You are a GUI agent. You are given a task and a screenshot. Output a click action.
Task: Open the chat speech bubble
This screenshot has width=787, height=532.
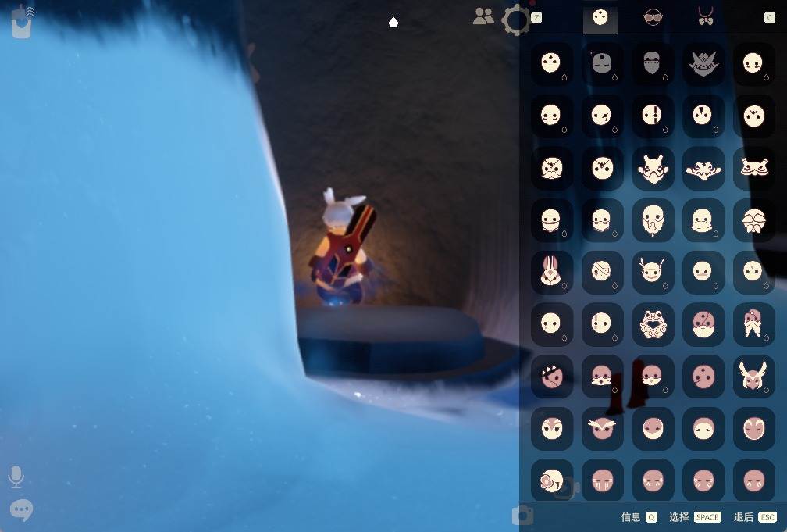tap(21, 510)
